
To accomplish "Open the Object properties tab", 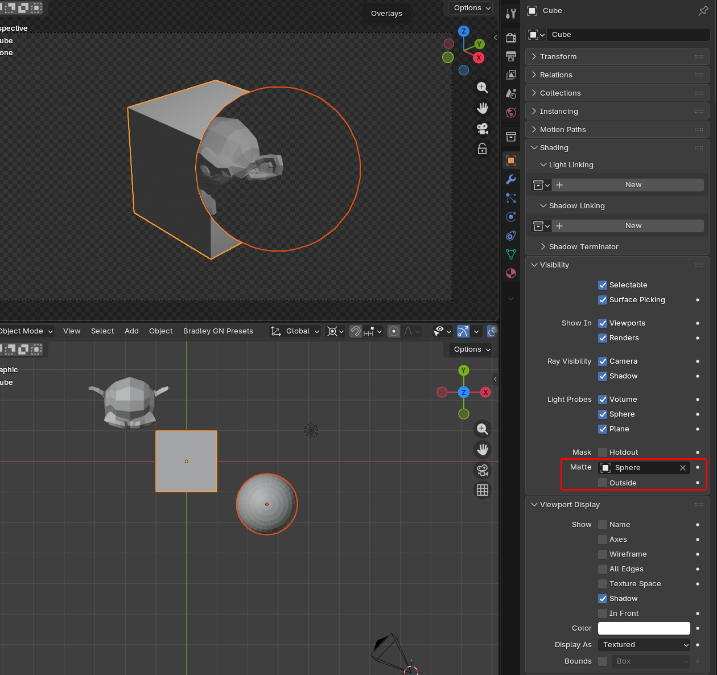I will click(x=511, y=160).
